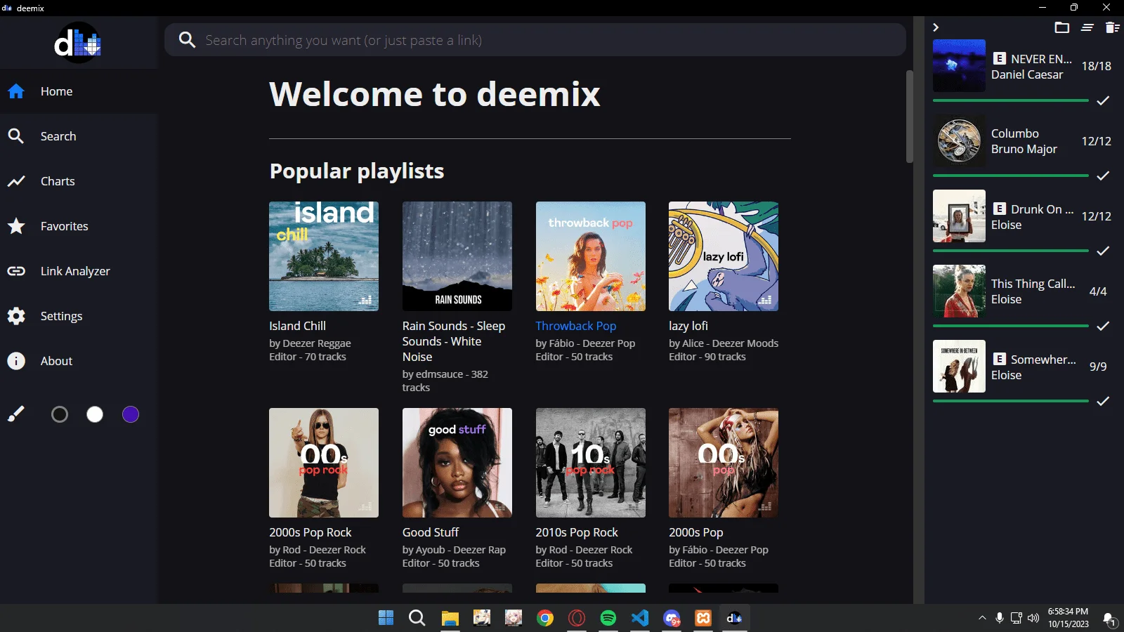The width and height of the screenshot is (1124, 632).
Task: Select the dark outline theme circle
Action: pos(60,414)
